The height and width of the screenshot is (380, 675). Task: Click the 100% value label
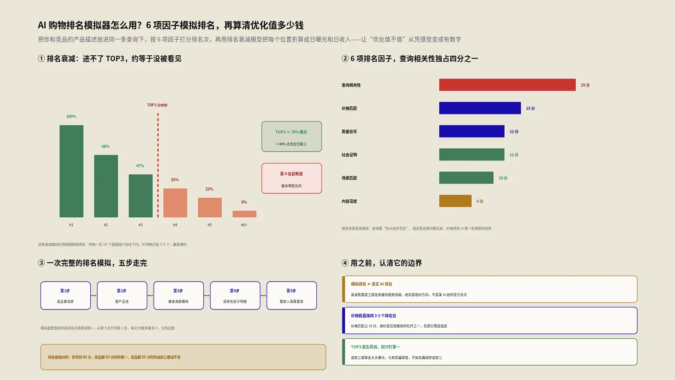coord(71,117)
